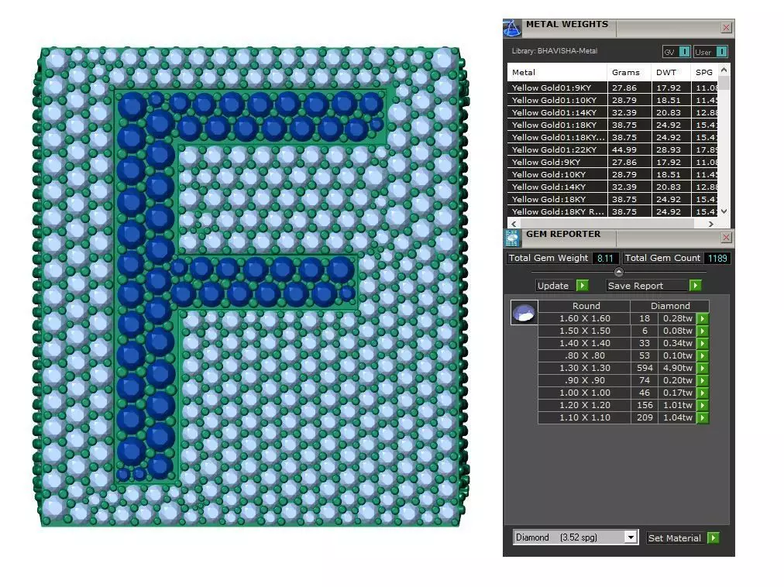Click green arrow for .80 X .80 row

(x=703, y=355)
